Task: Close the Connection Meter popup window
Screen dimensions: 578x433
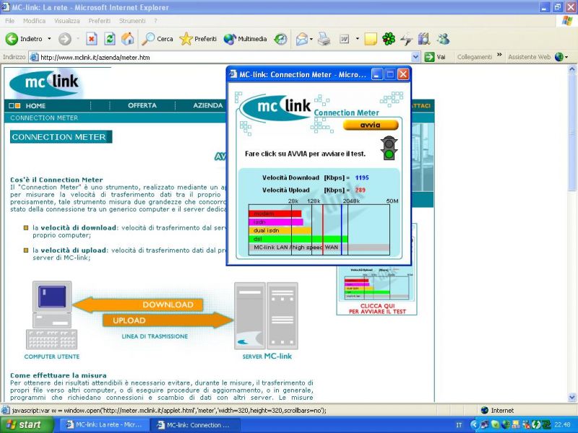Action: (403, 75)
